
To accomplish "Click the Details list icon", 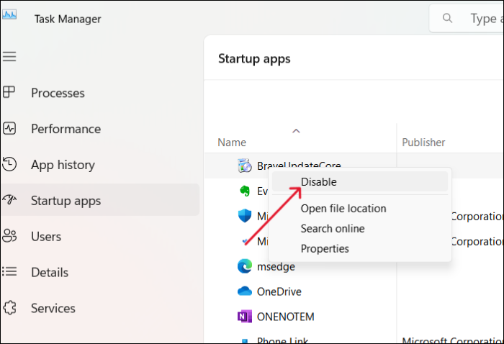I will point(9,272).
